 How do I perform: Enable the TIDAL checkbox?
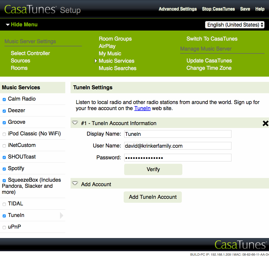click(x=4, y=204)
